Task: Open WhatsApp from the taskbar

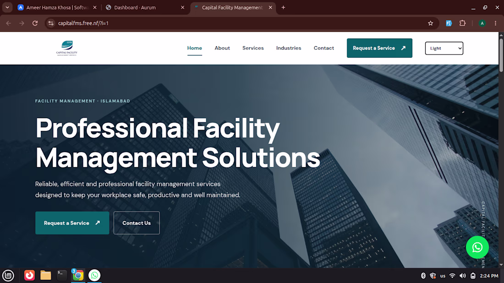Action: click(94, 275)
